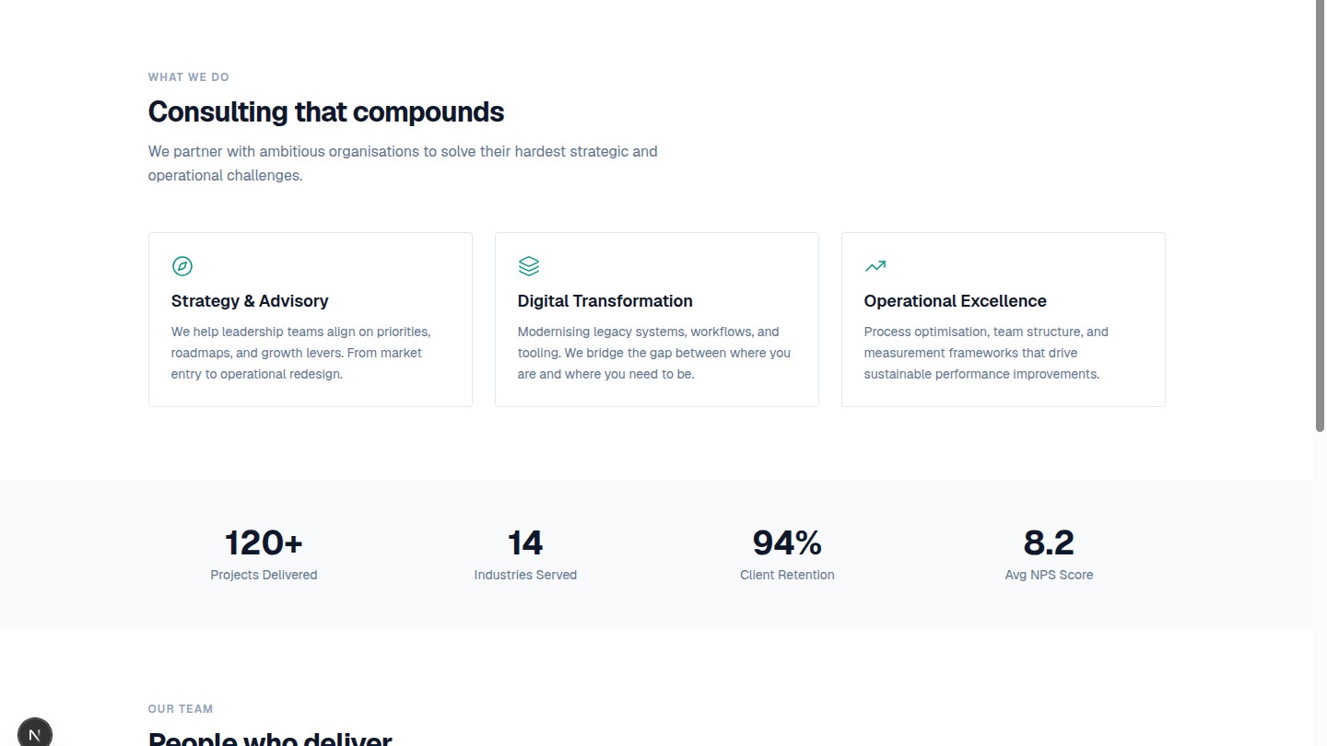Click the '94%' Client Retention figure
The height and width of the screenshot is (746, 1327).
(786, 542)
